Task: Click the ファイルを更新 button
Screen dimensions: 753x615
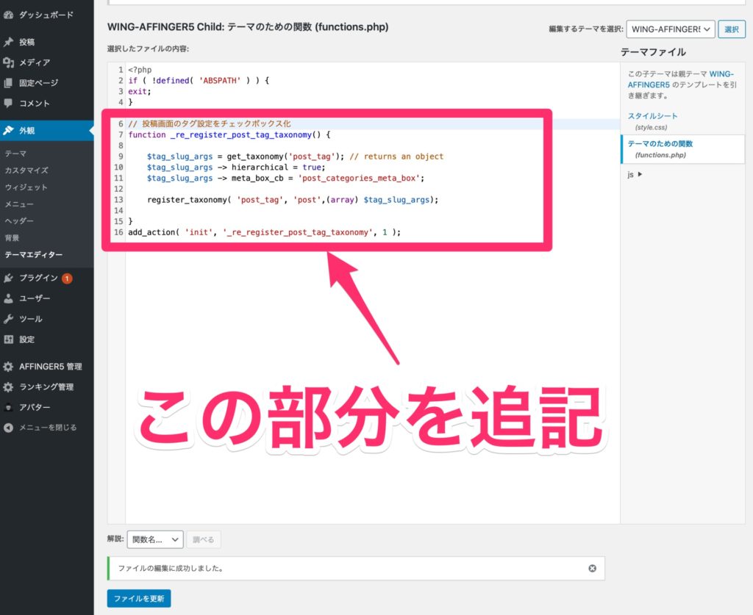Action: click(139, 599)
